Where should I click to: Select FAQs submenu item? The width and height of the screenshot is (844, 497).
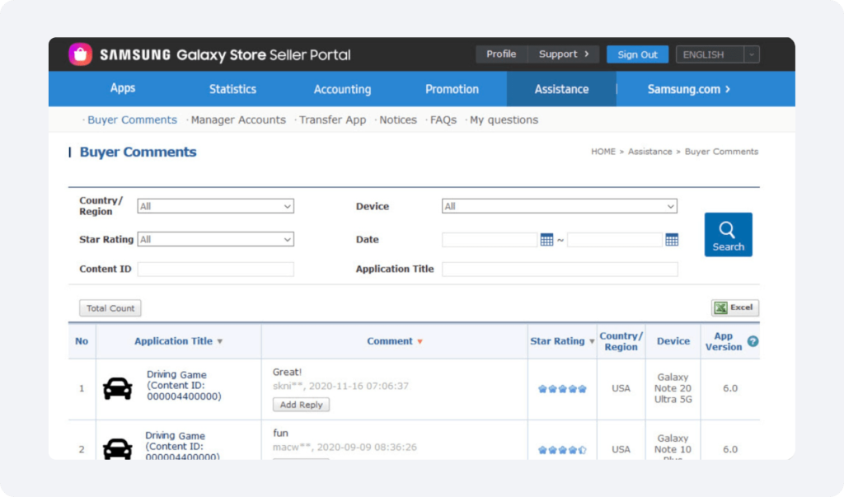(443, 120)
